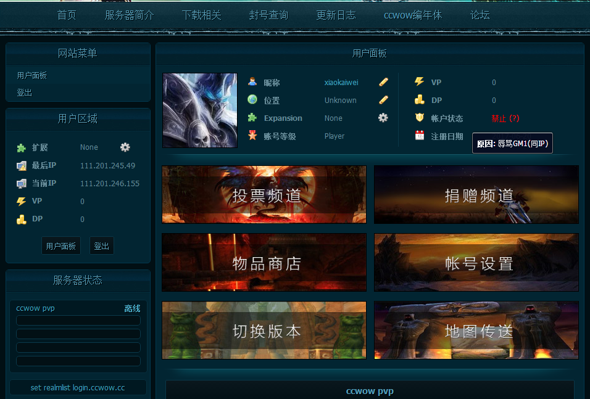
Task: Click the lightning VP icon in user panel
Action: (x=420, y=82)
